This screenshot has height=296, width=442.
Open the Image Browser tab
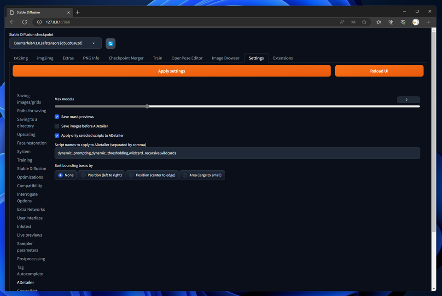pyautogui.click(x=226, y=58)
